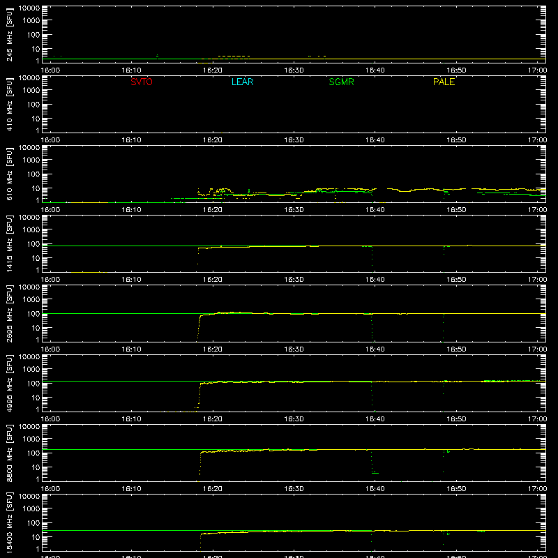The image size is (558, 558).
Task: Click the red SVTO legend label
Action: 142,82
